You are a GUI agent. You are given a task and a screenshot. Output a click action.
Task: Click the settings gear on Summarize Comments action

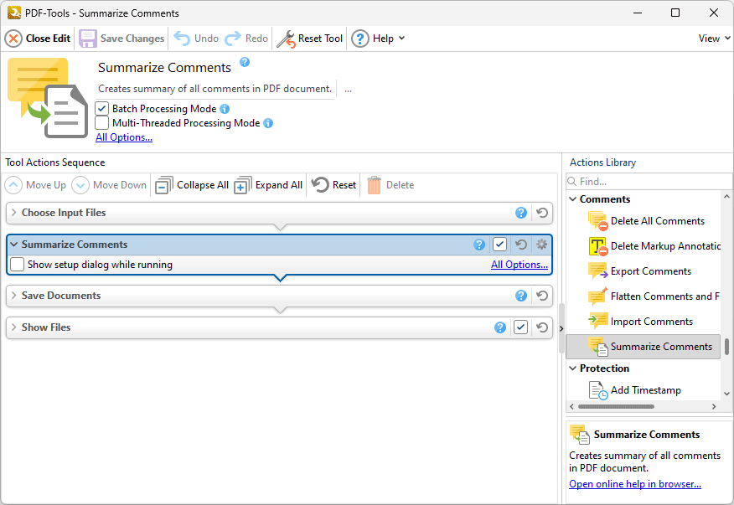(541, 244)
